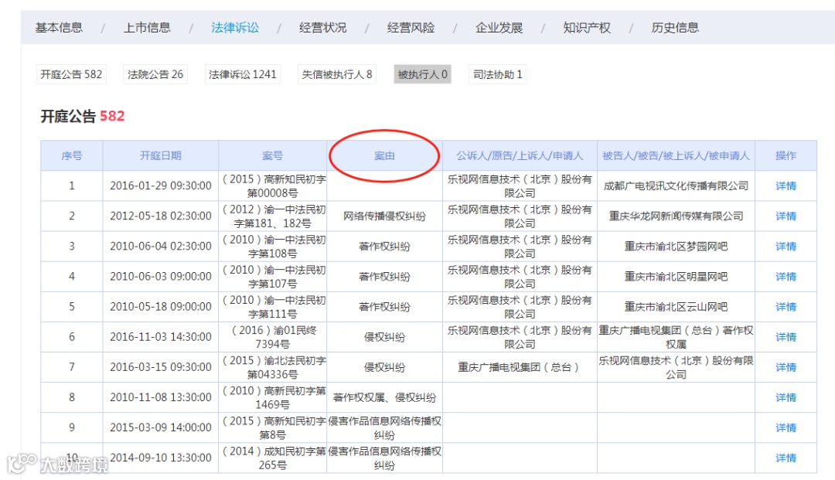Open 详情 for 云山网吧 row 5
Image resolution: width=835 pixels, height=480 pixels.
pos(786,307)
